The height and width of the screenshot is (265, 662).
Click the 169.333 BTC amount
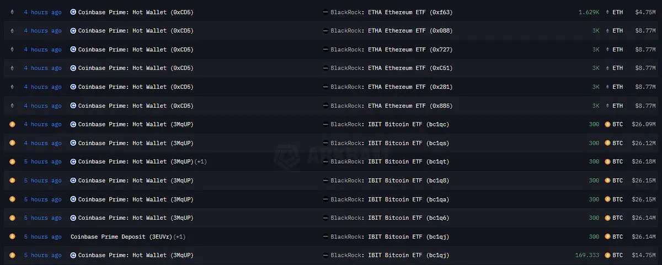point(587,255)
